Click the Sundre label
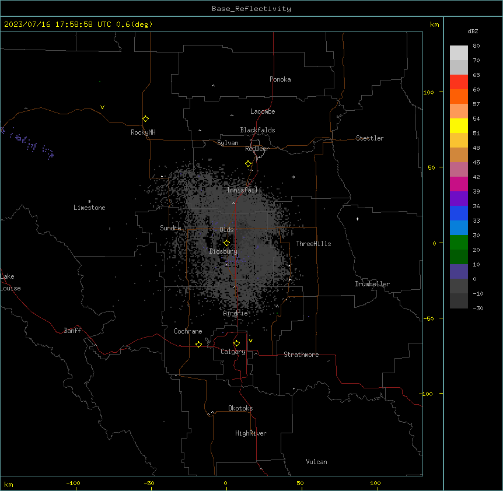 (x=170, y=228)
